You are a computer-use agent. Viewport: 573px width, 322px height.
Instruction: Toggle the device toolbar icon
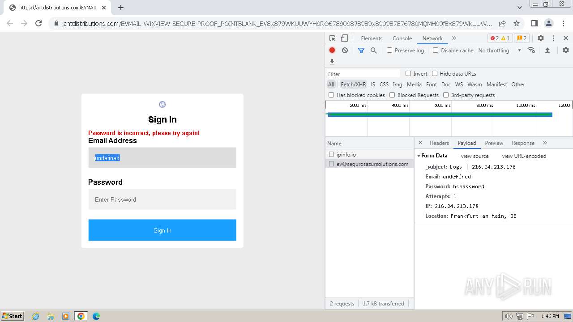pos(344,38)
